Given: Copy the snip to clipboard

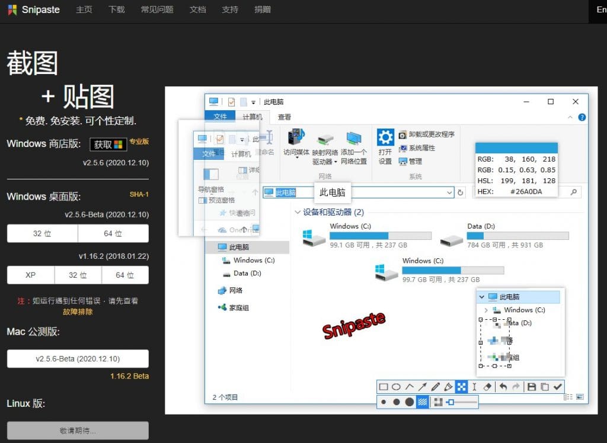Looking at the screenshot, I should 545,387.
